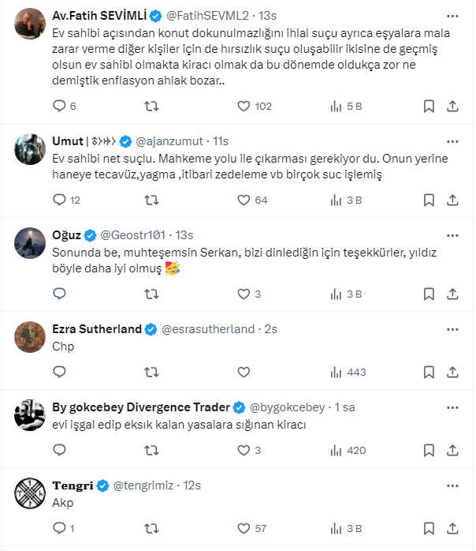Expand more options for Tengri's tweet
Image resolution: width=476 pixels, height=551 pixels.
(x=452, y=485)
